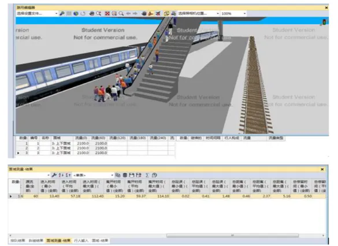The width and height of the screenshot is (338, 246).
Task: Click the row selector arrow of the results row
Action: (11, 196)
